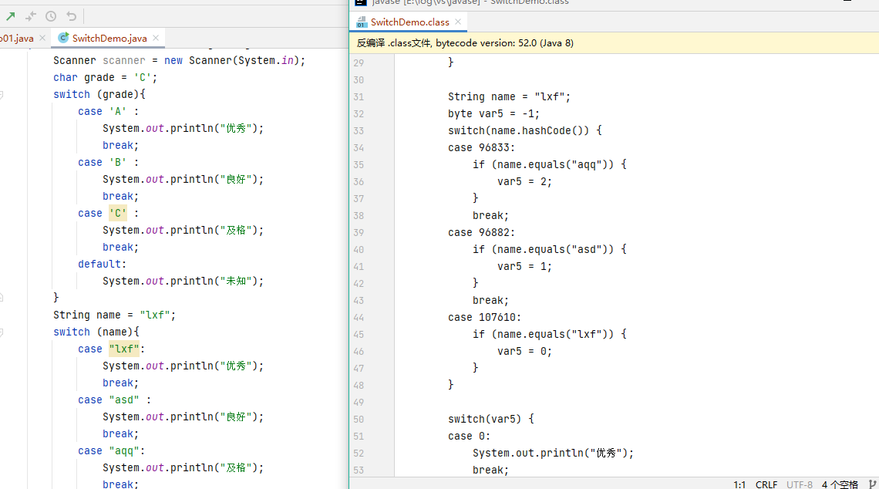Click the git branch icon in status bar
This screenshot has height=489, width=879.
coord(872,484)
